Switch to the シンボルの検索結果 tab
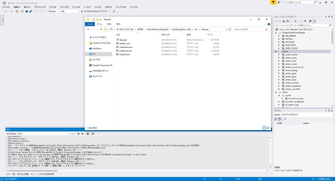 [x=45, y=174]
